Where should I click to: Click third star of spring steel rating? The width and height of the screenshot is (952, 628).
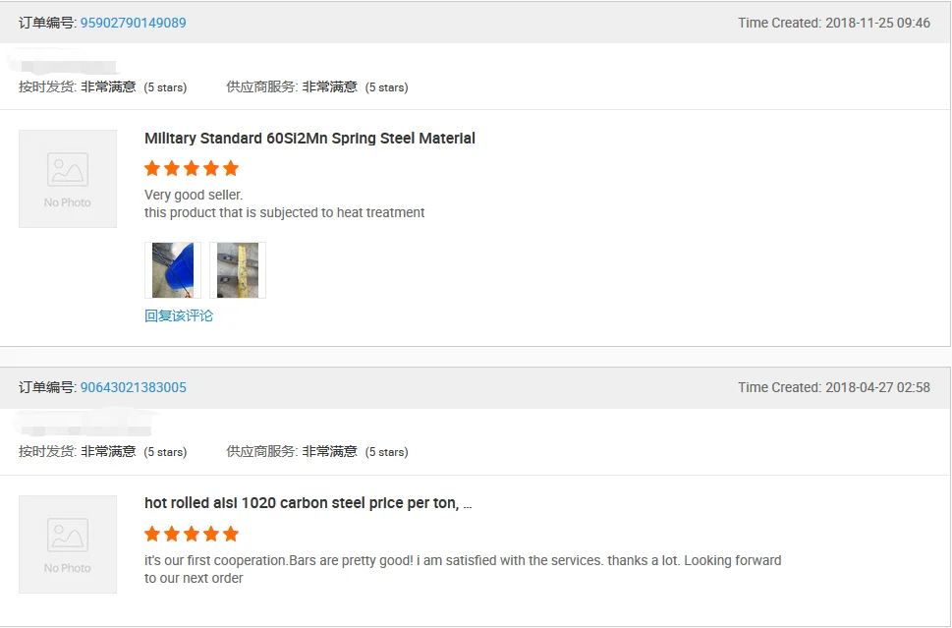pyautogui.click(x=192, y=168)
